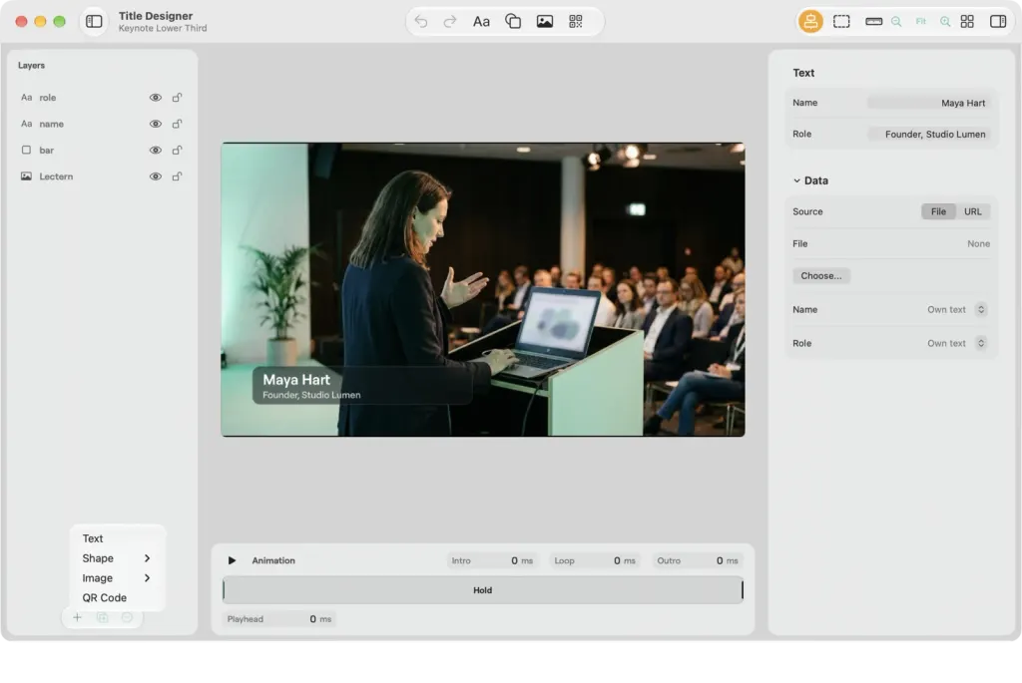Select the shape tool in the toolbar
The image size is (1022, 683).
click(x=513, y=22)
